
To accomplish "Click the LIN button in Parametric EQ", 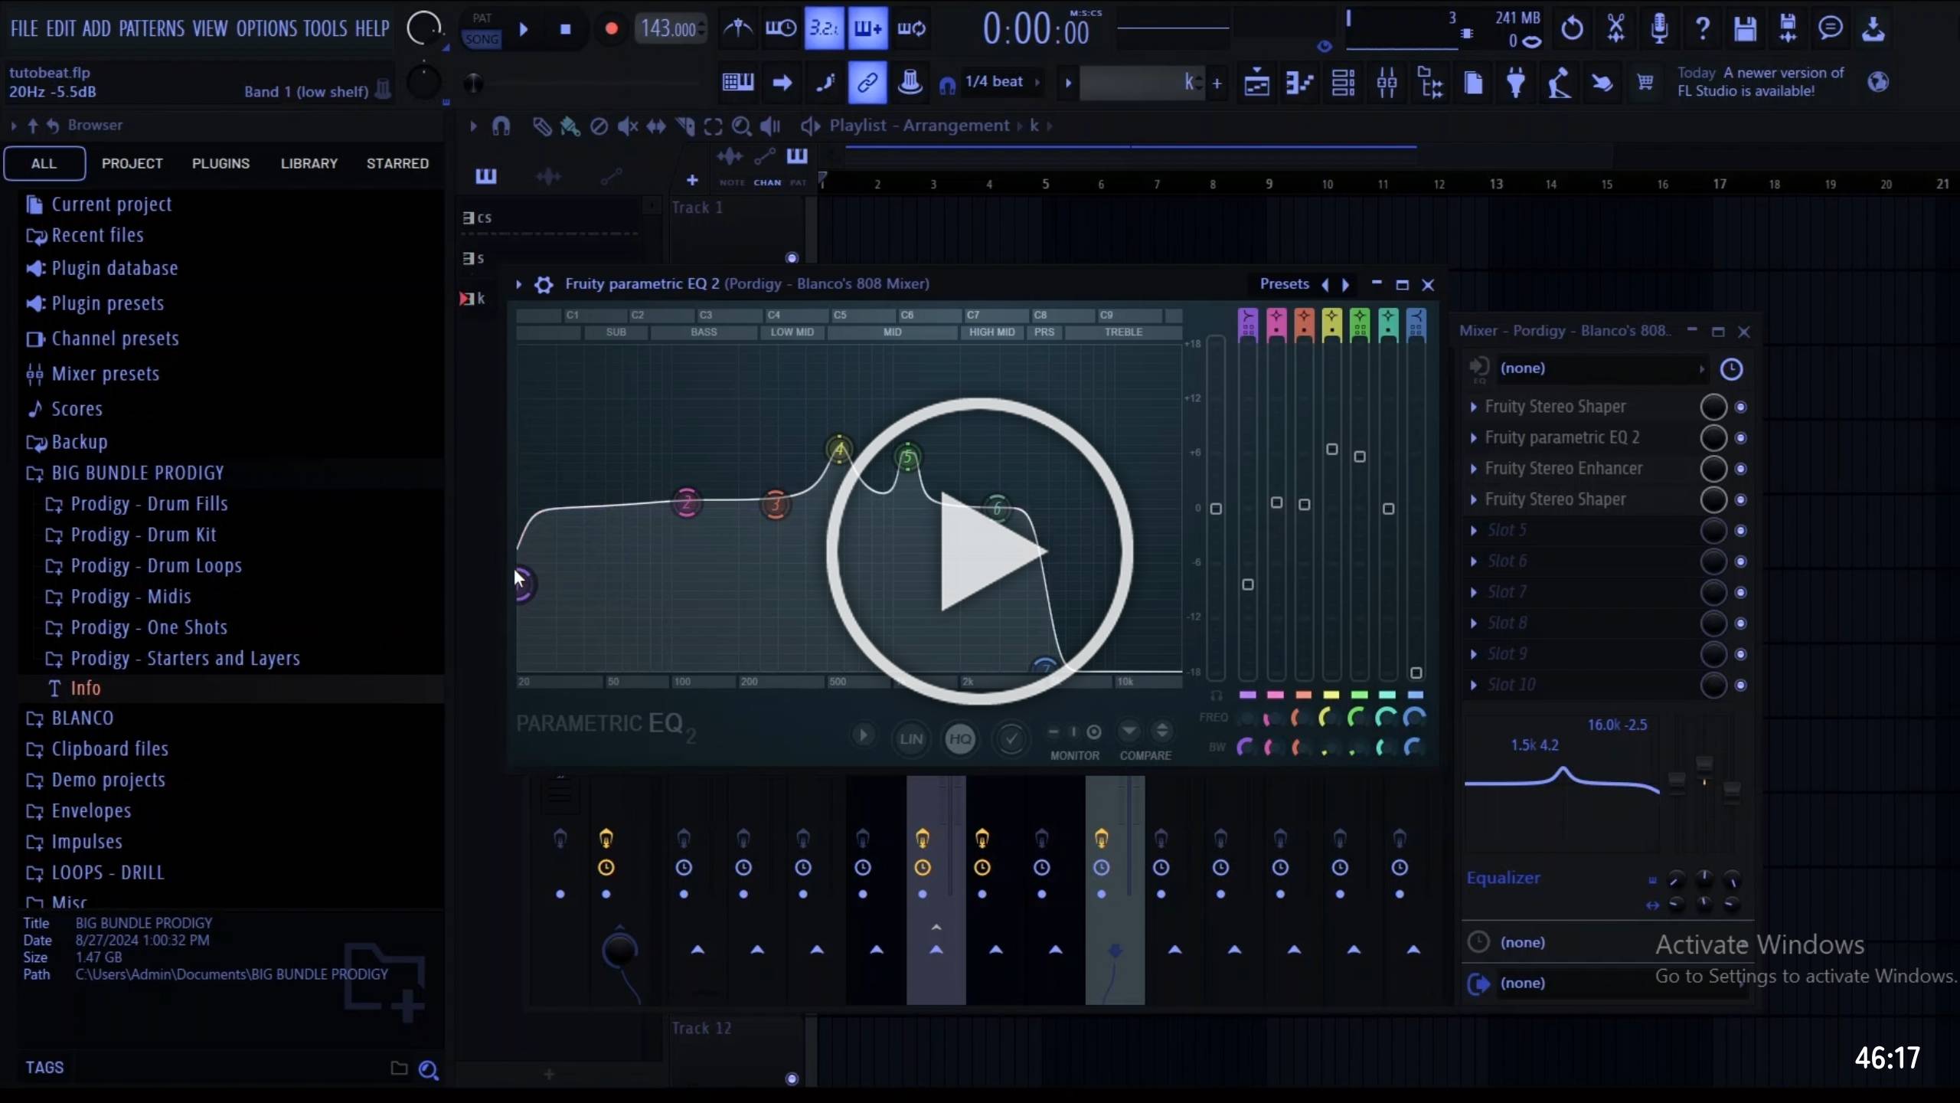I will (x=910, y=739).
